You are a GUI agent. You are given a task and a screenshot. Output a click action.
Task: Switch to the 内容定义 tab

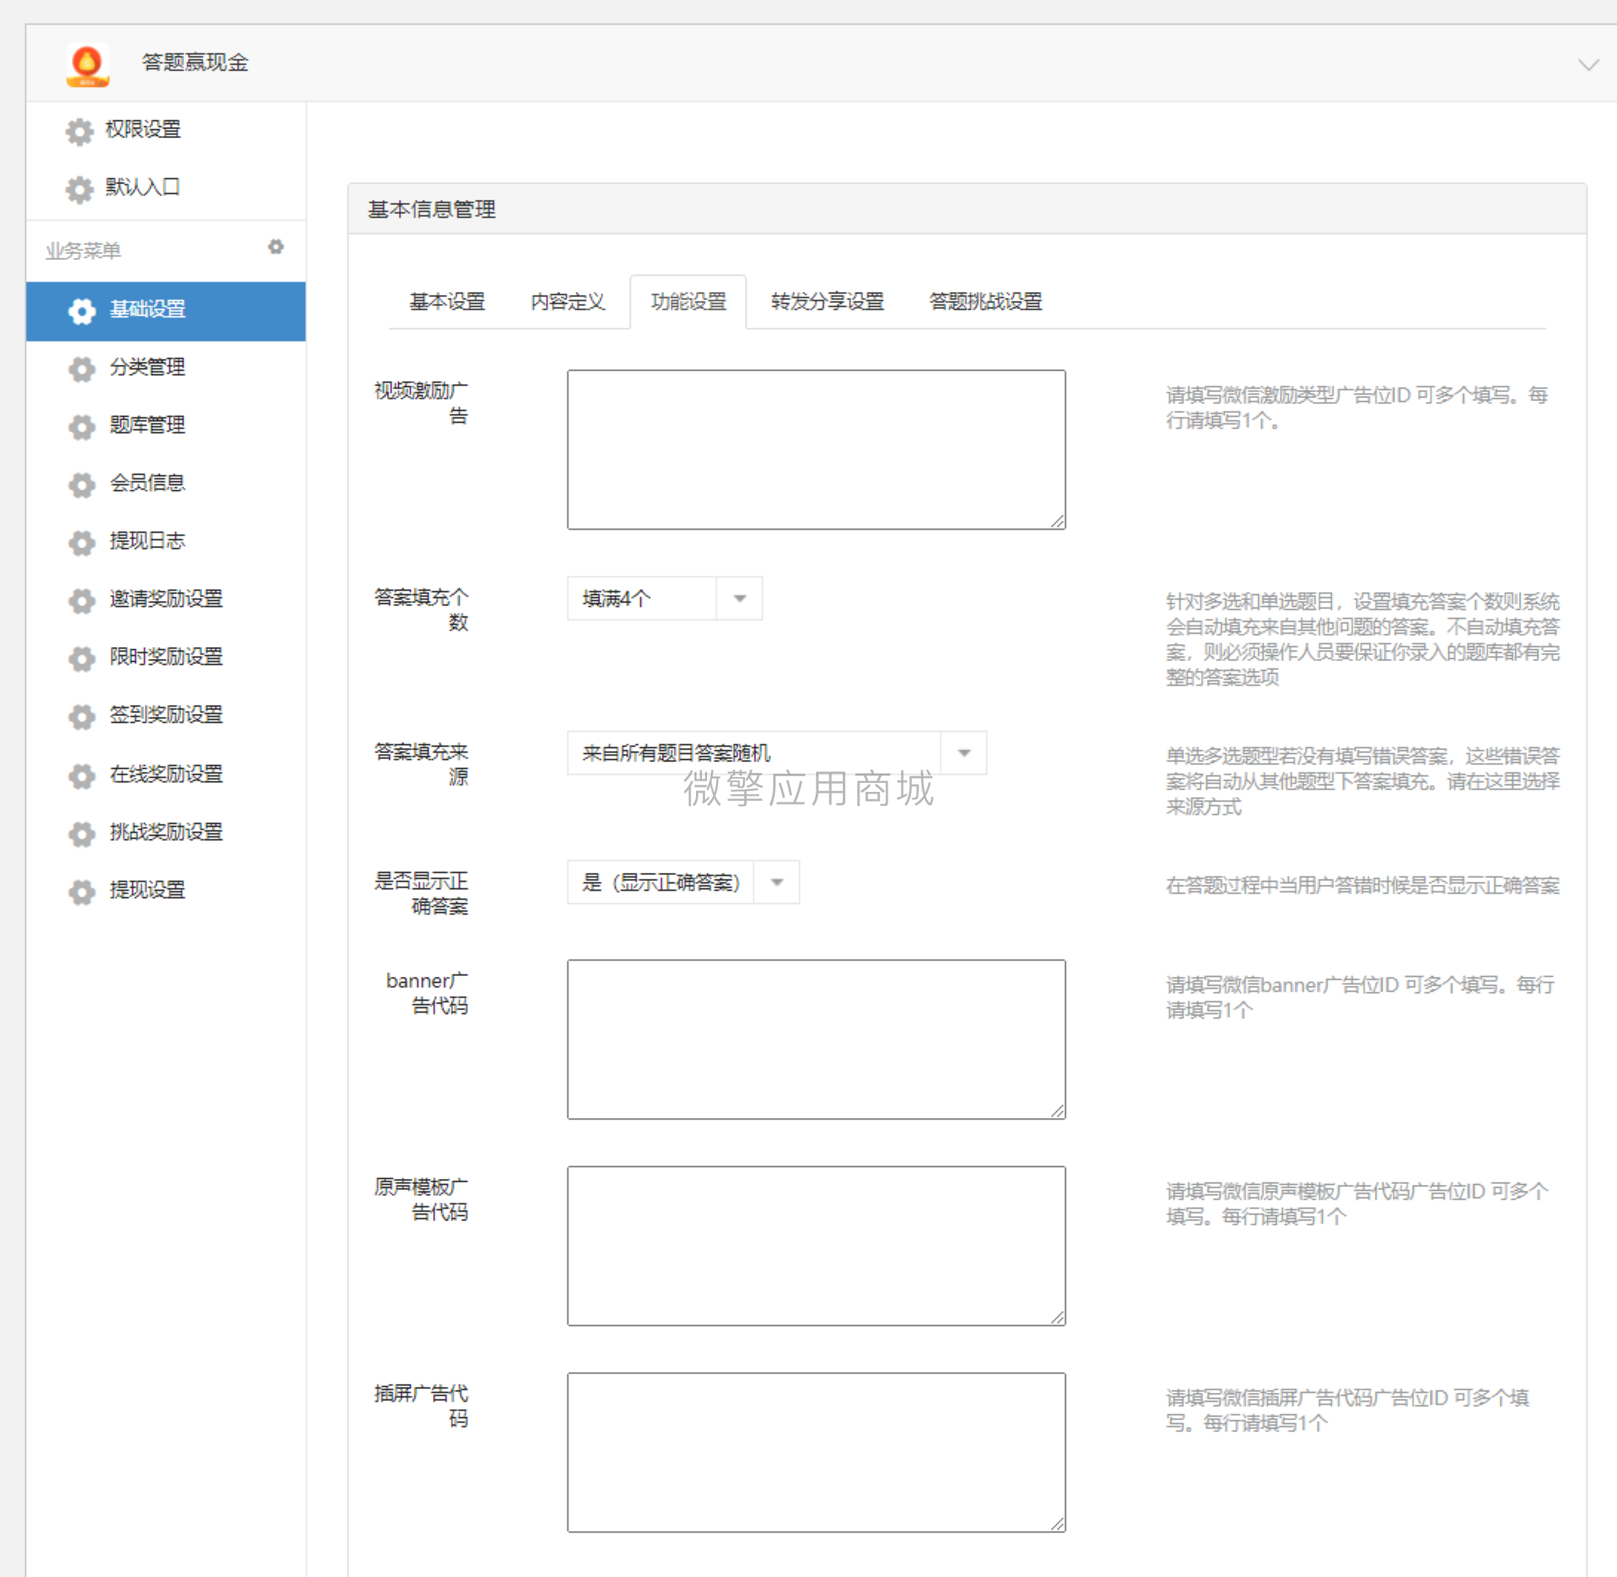567,302
